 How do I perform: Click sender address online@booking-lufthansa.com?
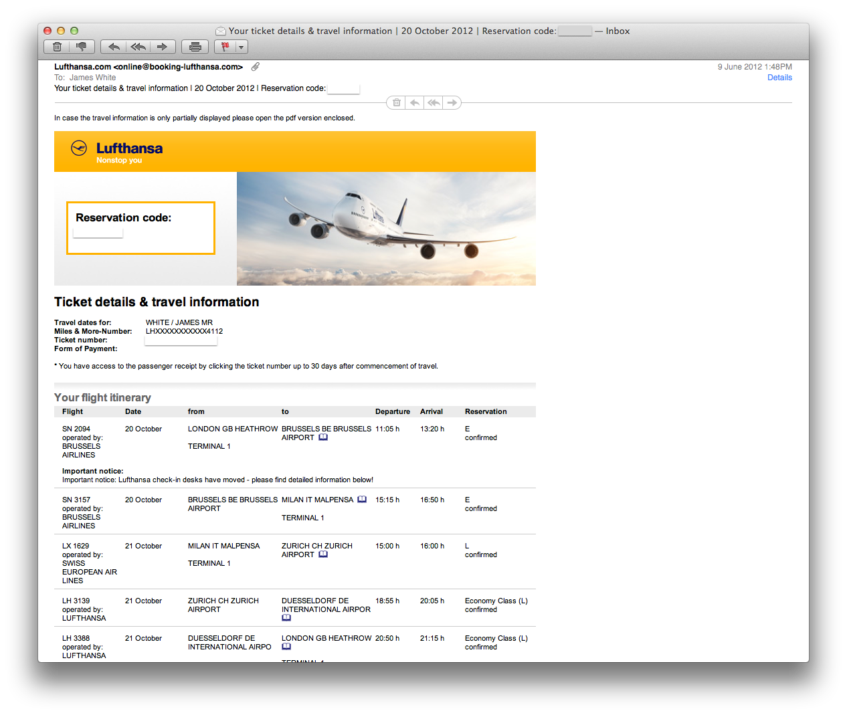point(178,67)
